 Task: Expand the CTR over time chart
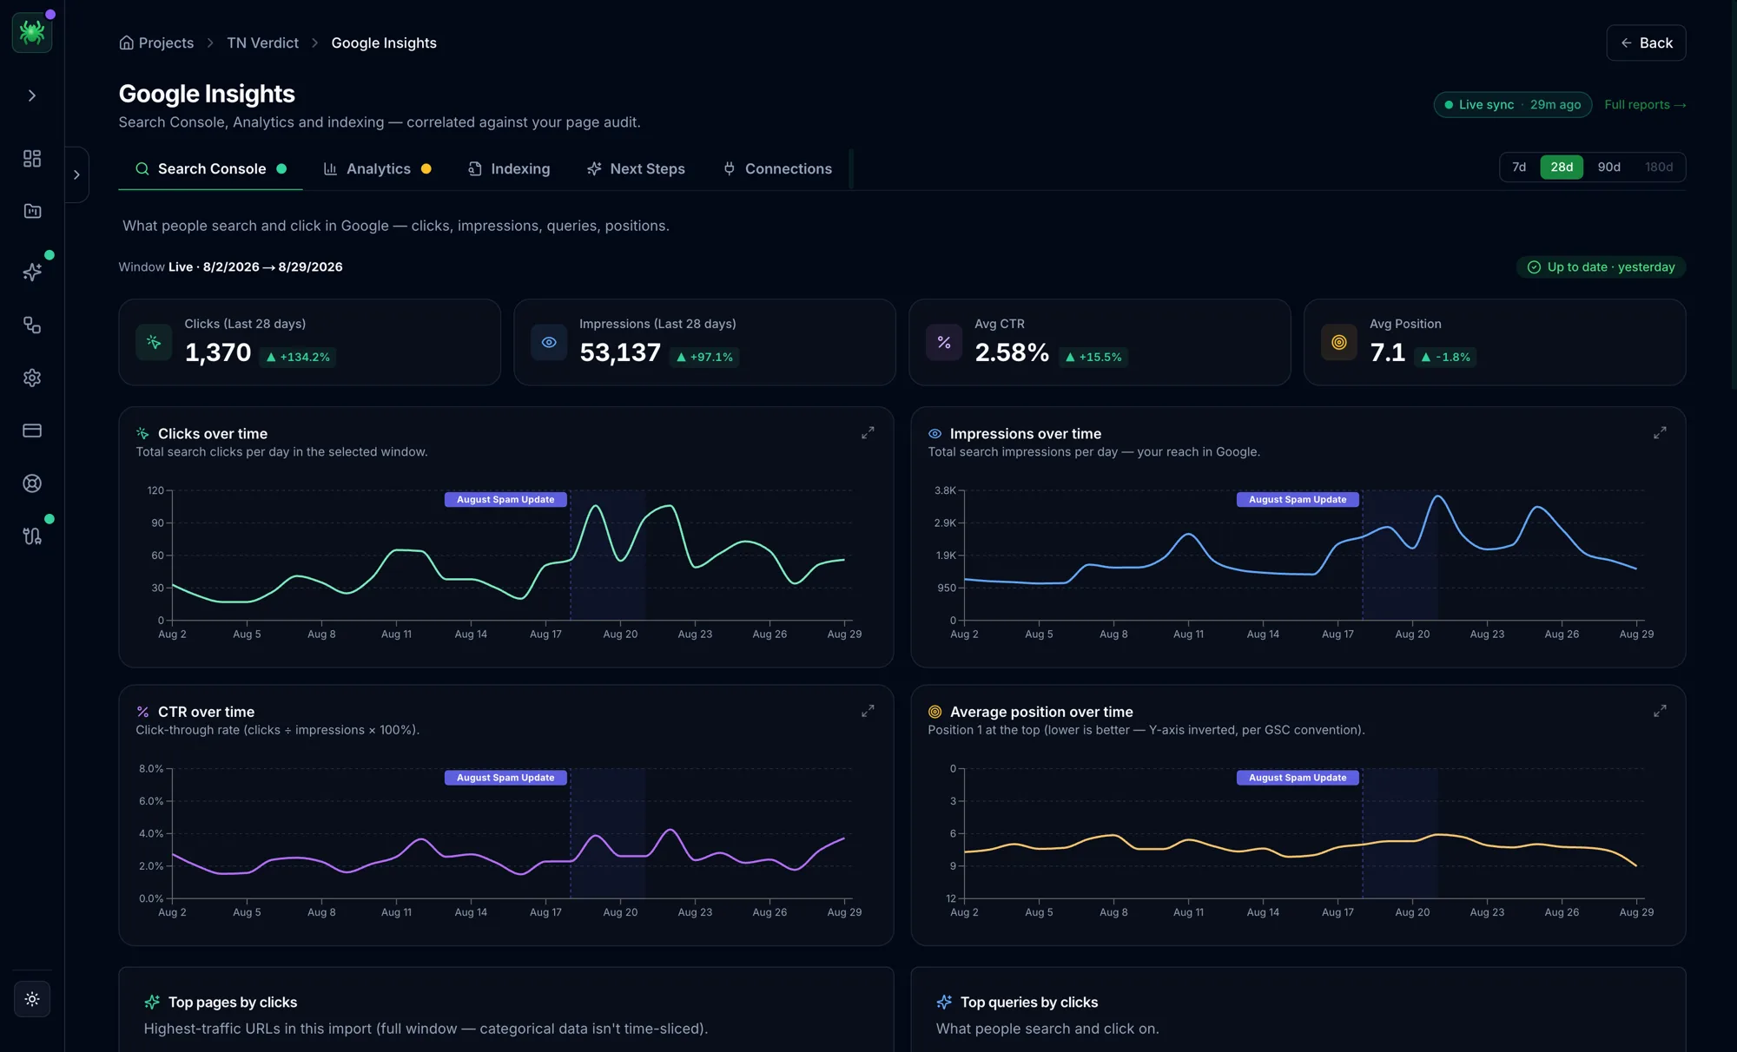[868, 711]
